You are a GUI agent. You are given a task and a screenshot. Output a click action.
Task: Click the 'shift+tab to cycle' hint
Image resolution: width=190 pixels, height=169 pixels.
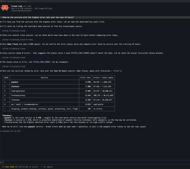coord(28,167)
